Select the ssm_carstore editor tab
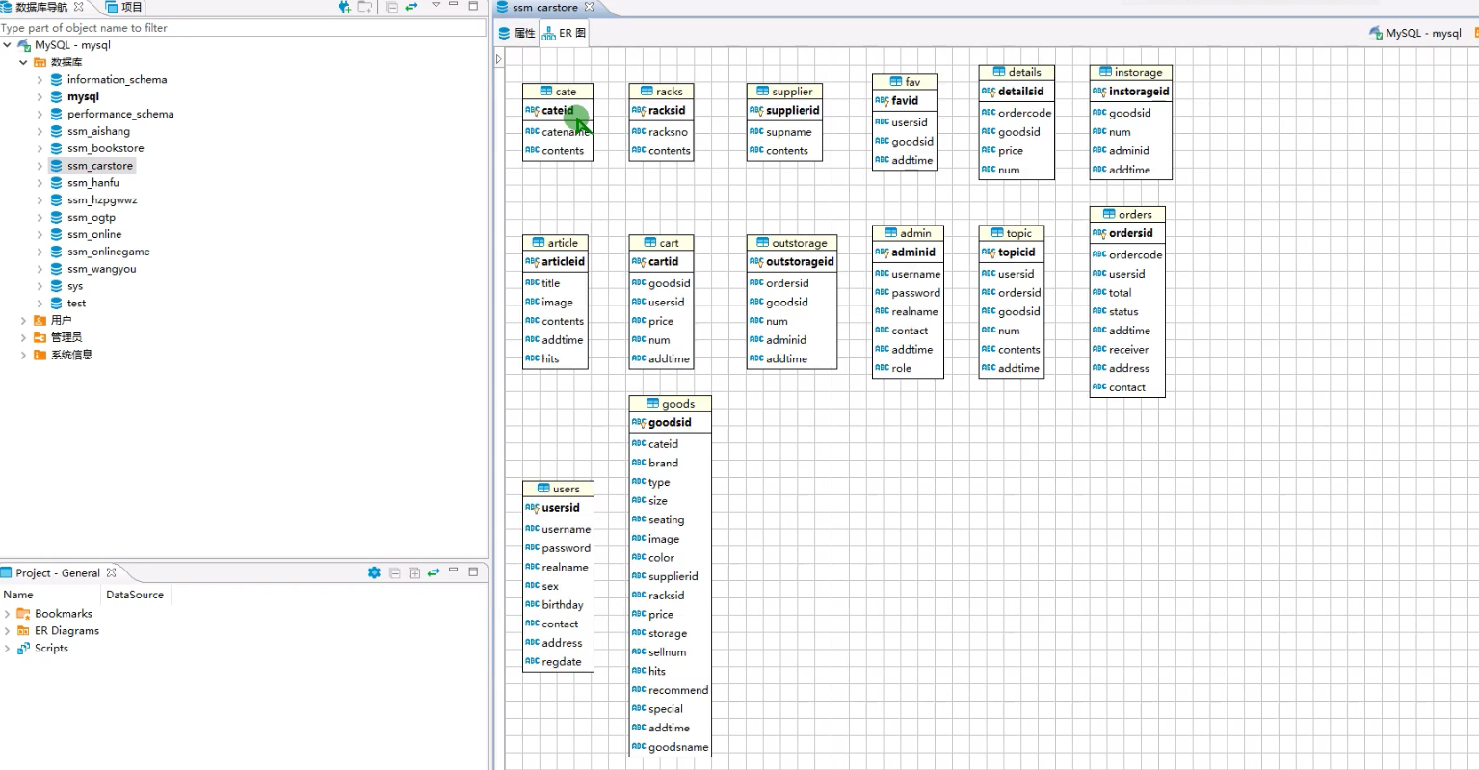Viewport: 1479px width, 770px height. click(x=544, y=7)
